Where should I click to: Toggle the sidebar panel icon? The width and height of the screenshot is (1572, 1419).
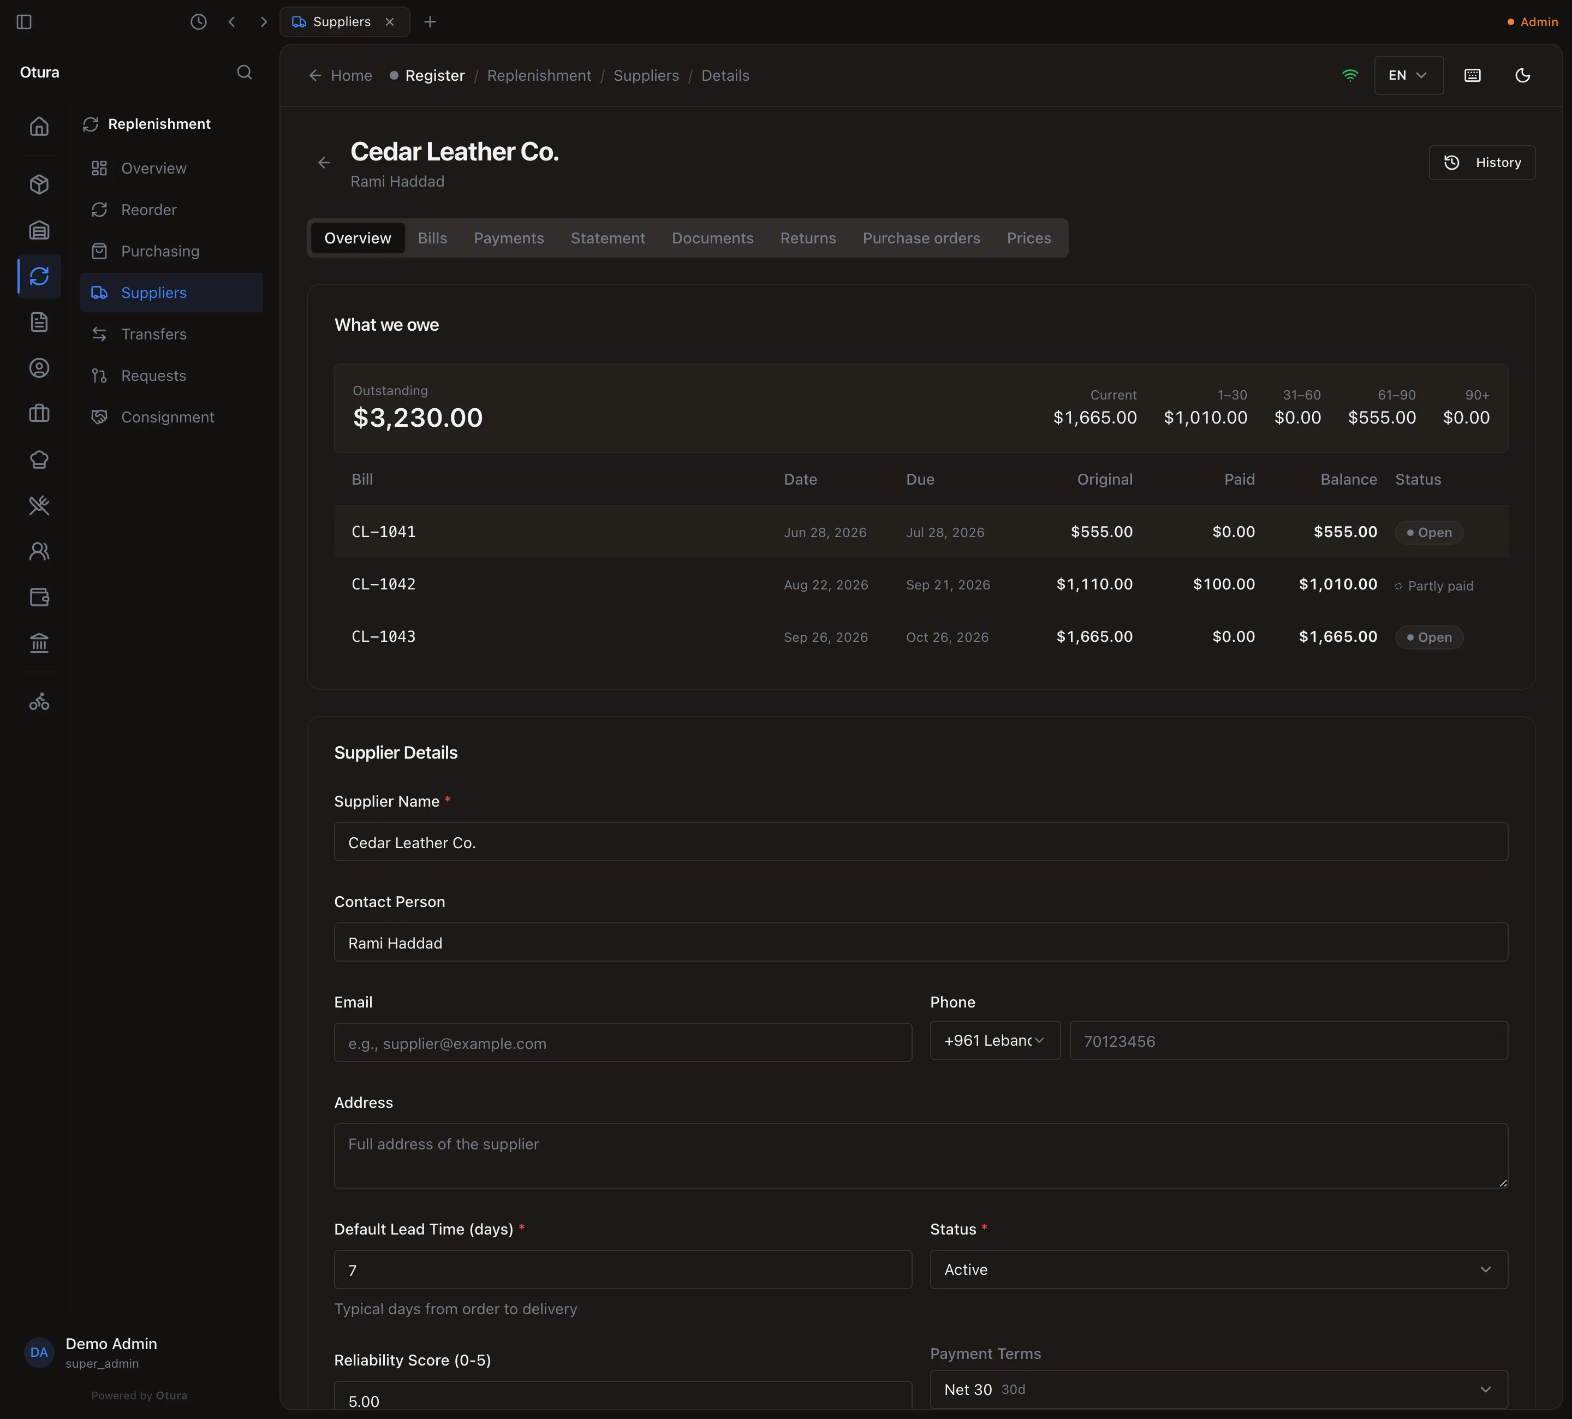24,22
